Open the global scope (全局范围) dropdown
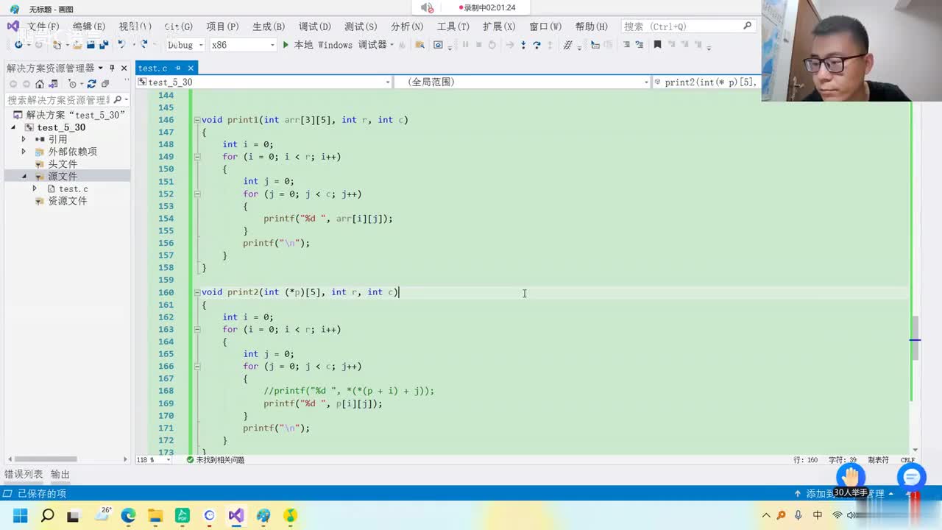Screen dimensions: 942x530 coord(646,82)
